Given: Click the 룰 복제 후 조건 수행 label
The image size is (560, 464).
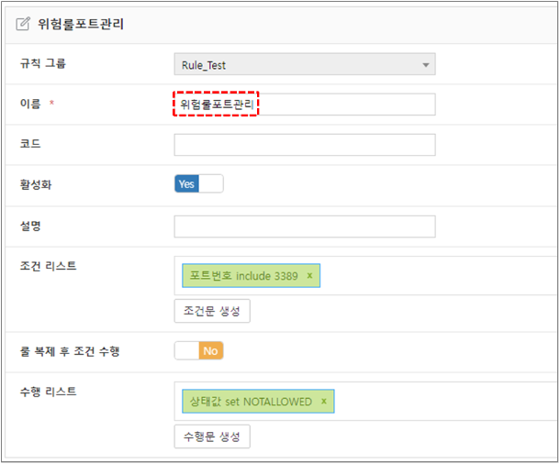Looking at the screenshot, I should [x=70, y=351].
